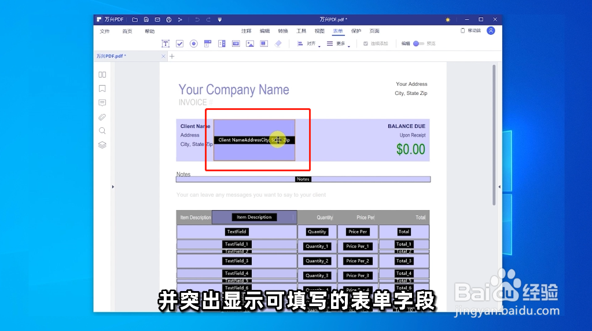Open the page thumbnails panel icon
This screenshot has height=331, width=592.
pos(102,75)
